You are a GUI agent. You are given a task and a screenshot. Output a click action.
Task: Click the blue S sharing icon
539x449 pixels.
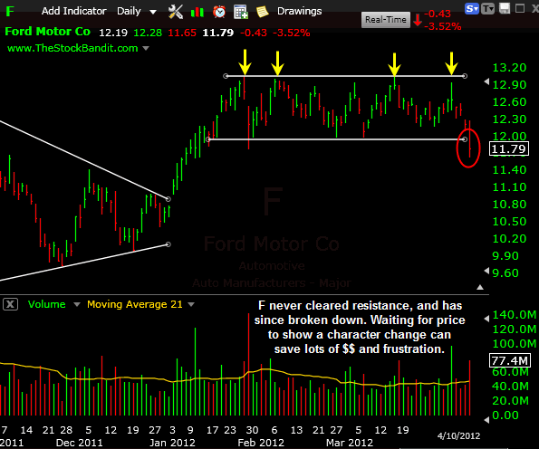click(x=472, y=8)
